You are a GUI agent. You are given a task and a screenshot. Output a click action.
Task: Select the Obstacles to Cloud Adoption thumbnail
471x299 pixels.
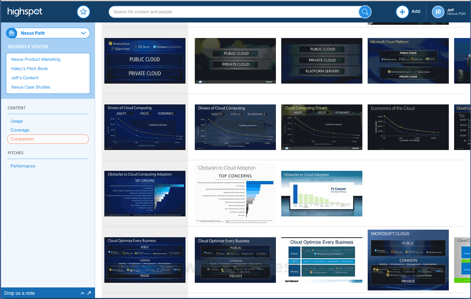pos(322,194)
